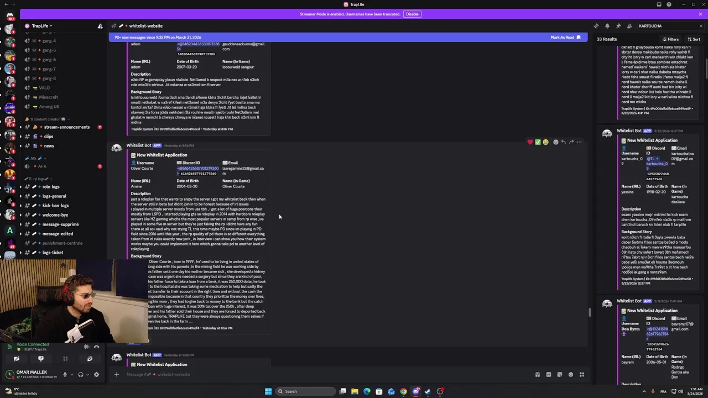Toggle the member list icon
Screen dimensions: 708x398
coord(629,26)
